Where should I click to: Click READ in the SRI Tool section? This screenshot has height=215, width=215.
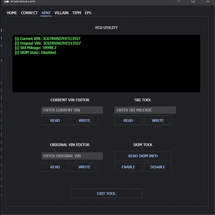click(128, 121)
